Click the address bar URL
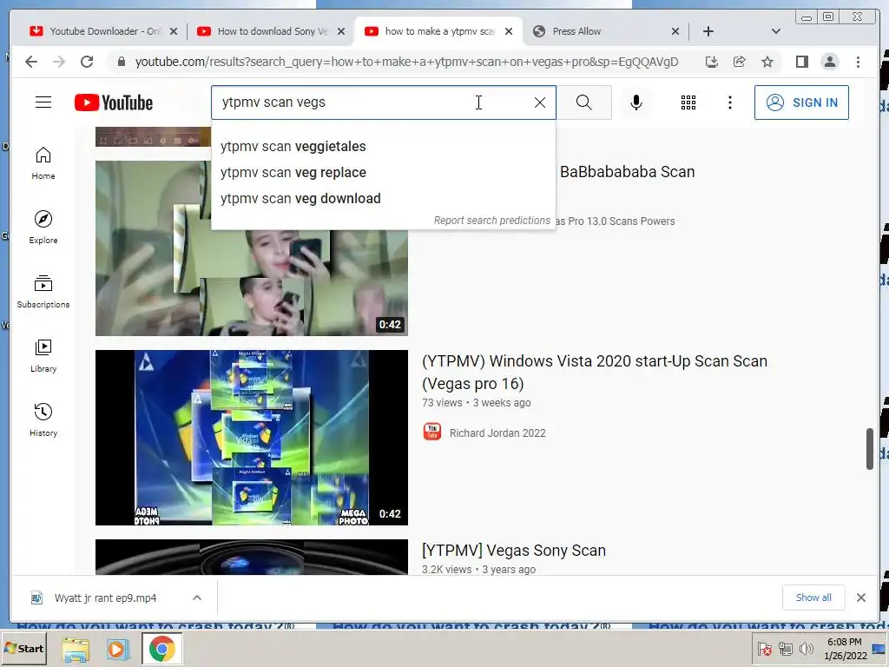 pyautogui.click(x=406, y=62)
